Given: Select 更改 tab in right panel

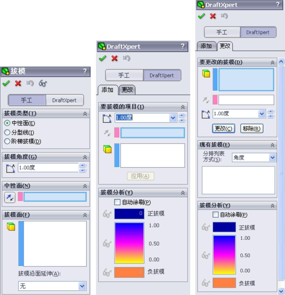Looking at the screenshot, I should 225,46.
